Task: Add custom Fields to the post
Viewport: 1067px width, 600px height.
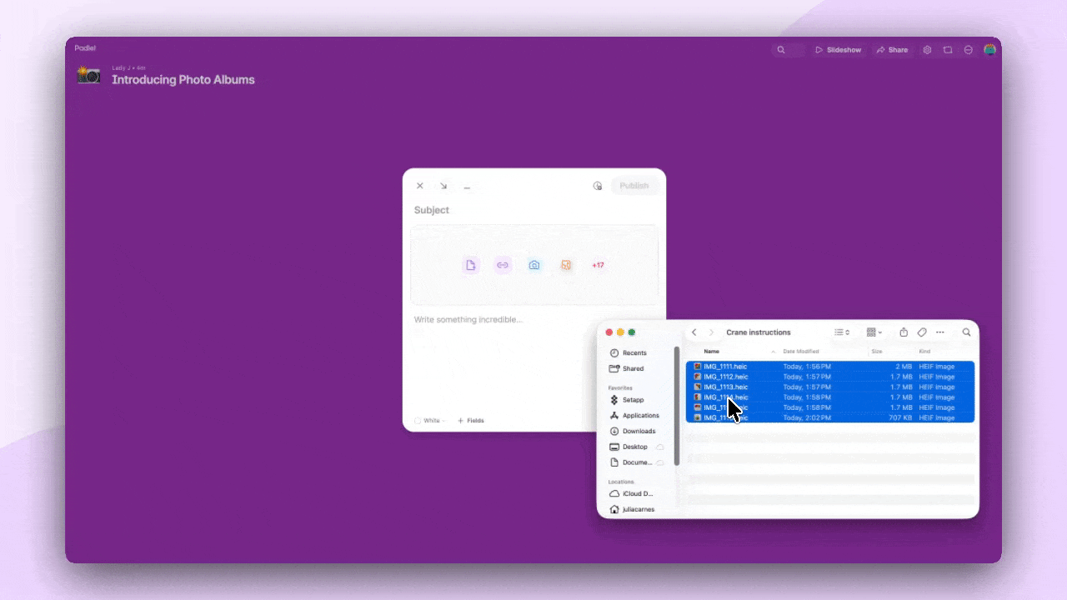Action: [x=471, y=421]
